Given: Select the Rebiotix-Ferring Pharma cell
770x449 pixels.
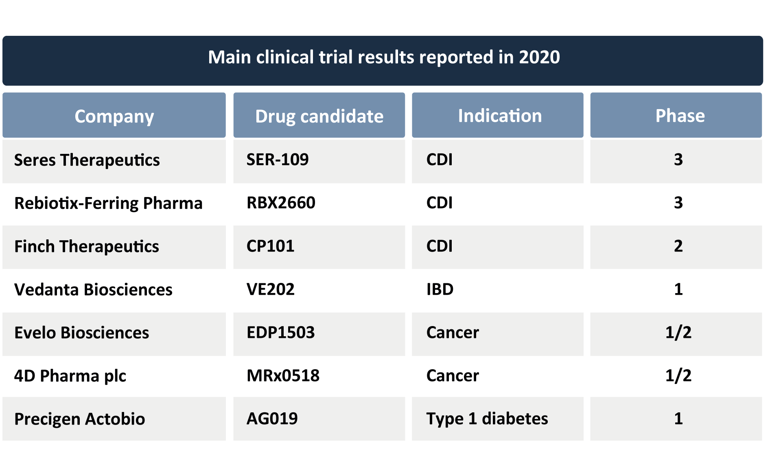Looking at the screenshot, I should pyautogui.click(x=108, y=203).
